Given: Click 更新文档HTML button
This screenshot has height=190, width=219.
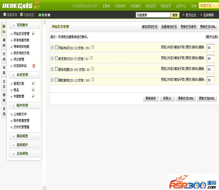Looking at the screenshot, I should click(x=207, y=98).
